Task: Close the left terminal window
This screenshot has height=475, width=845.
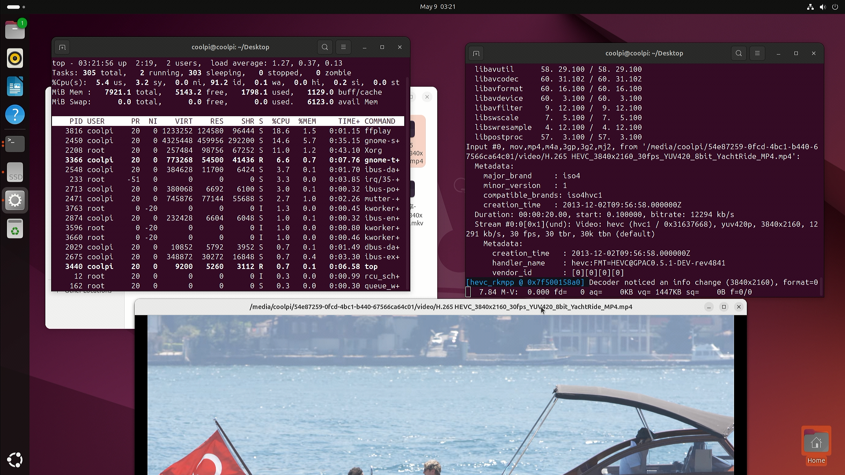Action: point(400,47)
